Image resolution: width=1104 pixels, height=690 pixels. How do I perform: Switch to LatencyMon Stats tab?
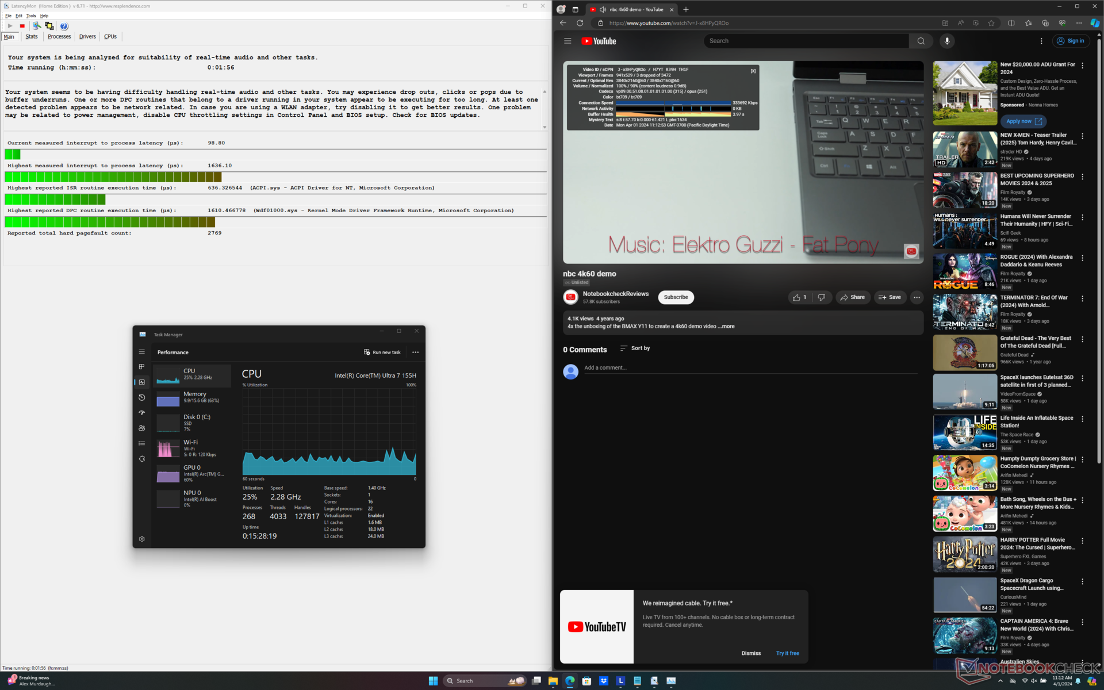[32, 36]
